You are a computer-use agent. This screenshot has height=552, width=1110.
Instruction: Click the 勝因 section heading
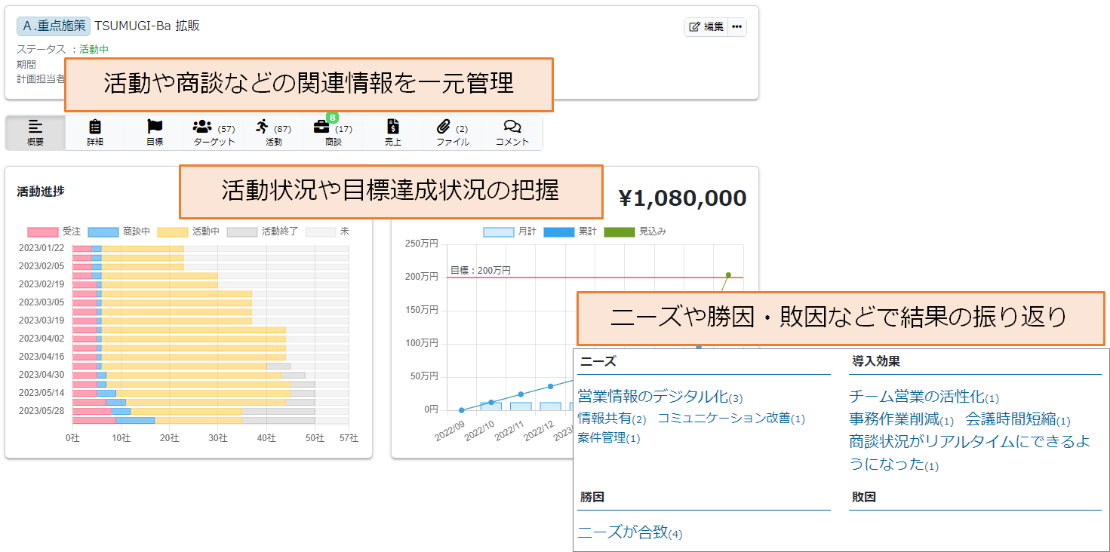[592, 497]
